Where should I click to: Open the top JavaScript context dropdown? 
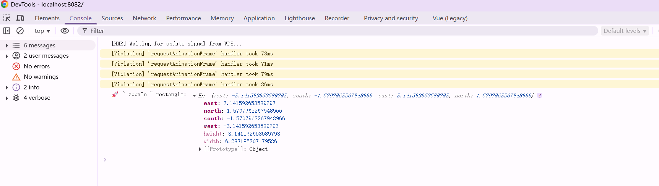click(x=42, y=31)
